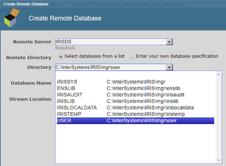
Task: Select ENSLIB database row
Action: (135, 88)
